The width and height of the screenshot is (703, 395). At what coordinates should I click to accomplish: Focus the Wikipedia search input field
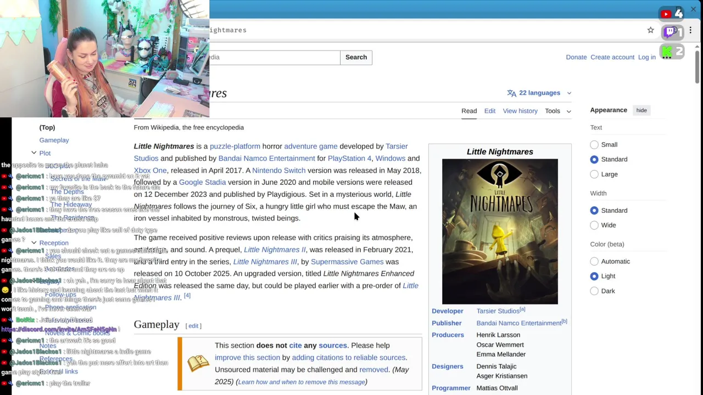275,57
